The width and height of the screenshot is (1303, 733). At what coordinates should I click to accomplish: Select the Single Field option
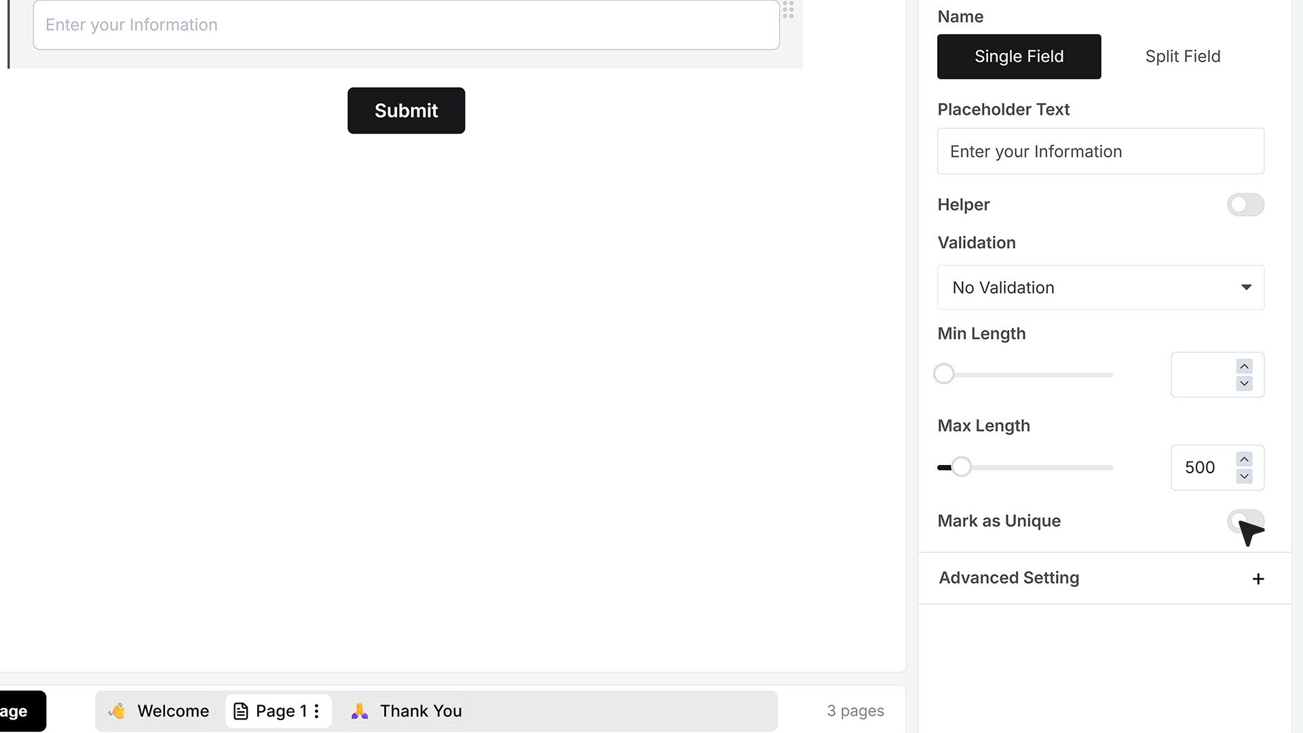pos(1019,56)
